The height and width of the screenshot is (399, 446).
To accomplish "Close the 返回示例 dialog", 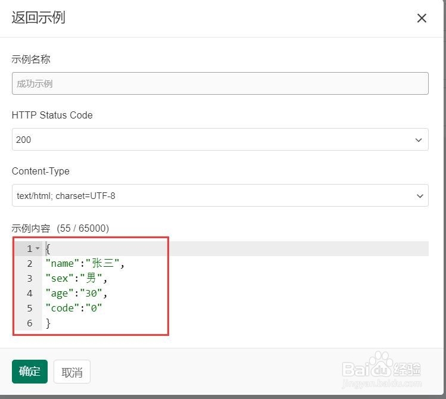I will coord(422,18).
